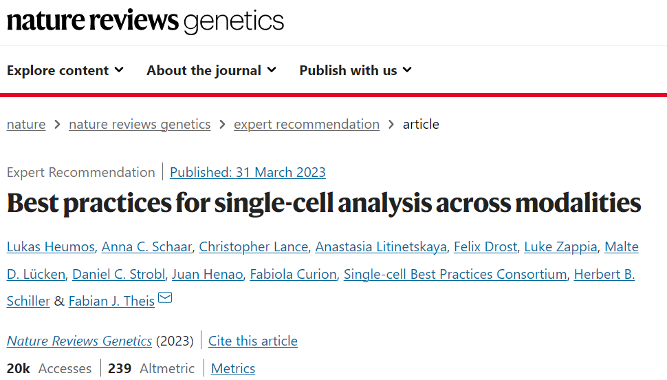Image resolution: width=667 pixels, height=380 pixels.
Task: Click Cite this article
Action: coord(253,341)
